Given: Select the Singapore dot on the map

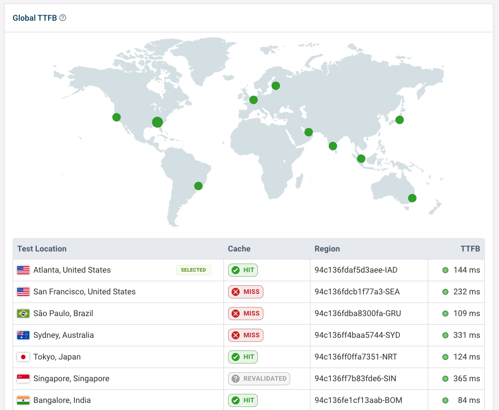Looking at the screenshot, I should [361, 159].
